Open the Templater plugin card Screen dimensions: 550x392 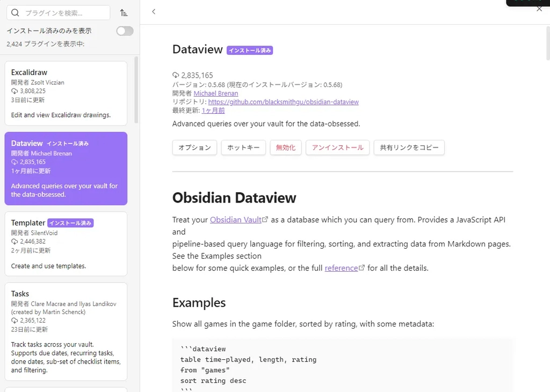pyautogui.click(x=66, y=244)
